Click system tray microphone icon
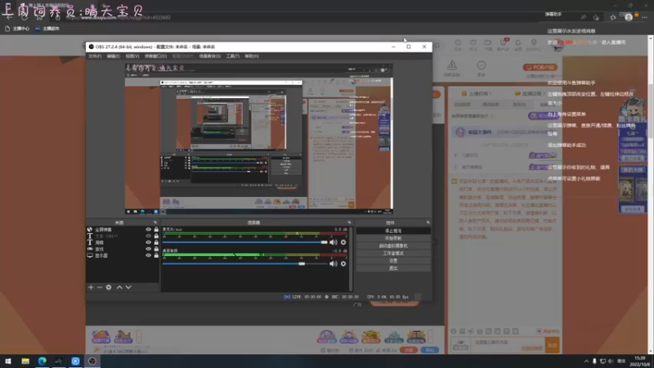 pos(594,361)
